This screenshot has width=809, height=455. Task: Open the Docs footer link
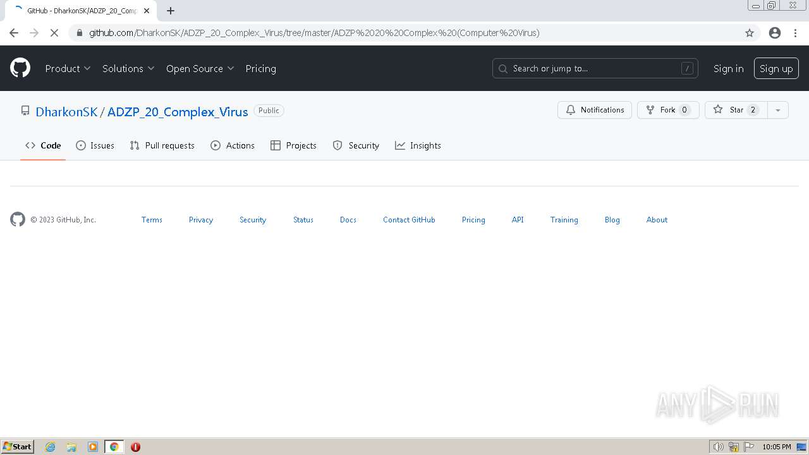point(348,220)
